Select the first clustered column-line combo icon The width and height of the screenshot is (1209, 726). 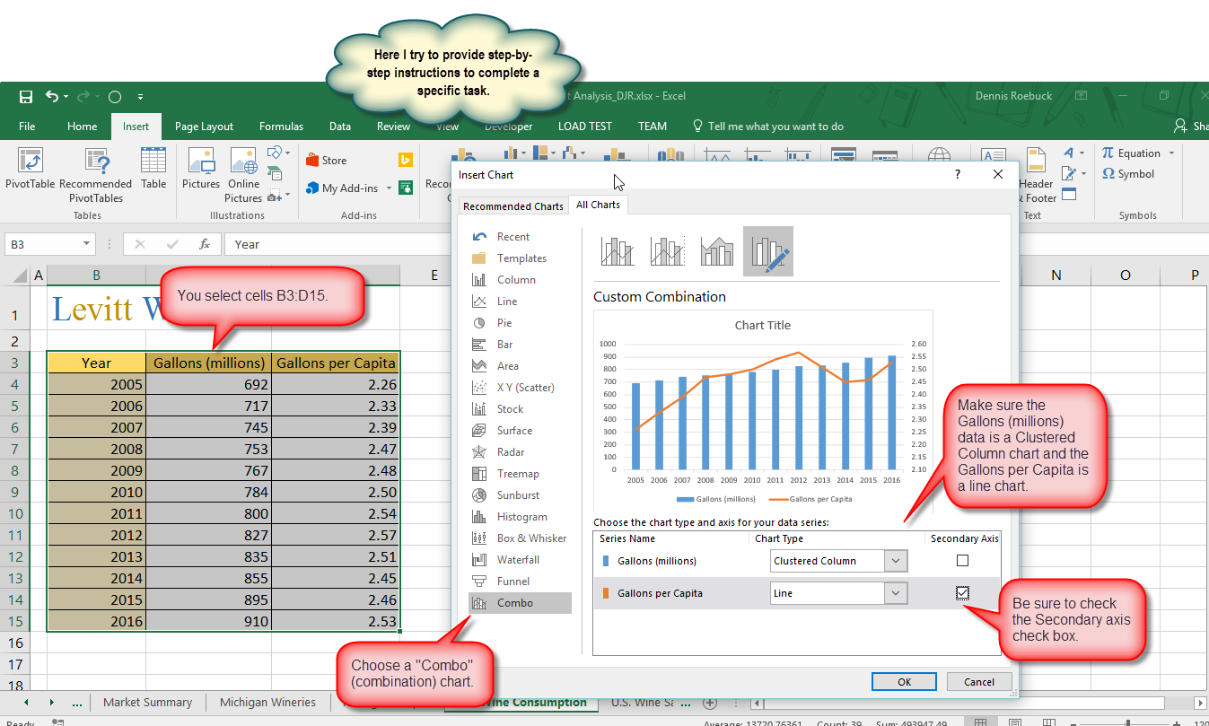(618, 251)
